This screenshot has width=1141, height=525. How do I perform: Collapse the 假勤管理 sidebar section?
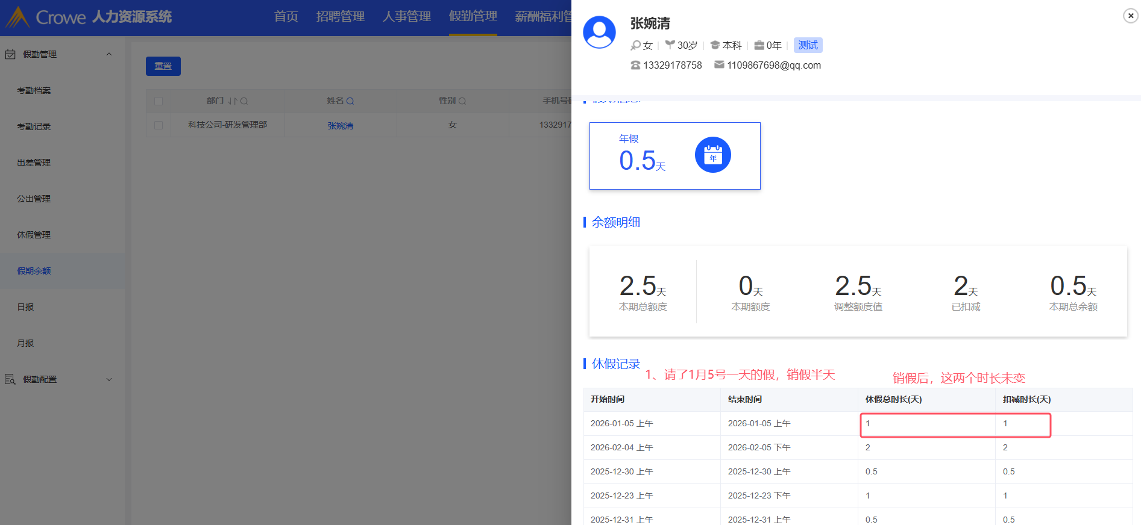[x=109, y=54]
